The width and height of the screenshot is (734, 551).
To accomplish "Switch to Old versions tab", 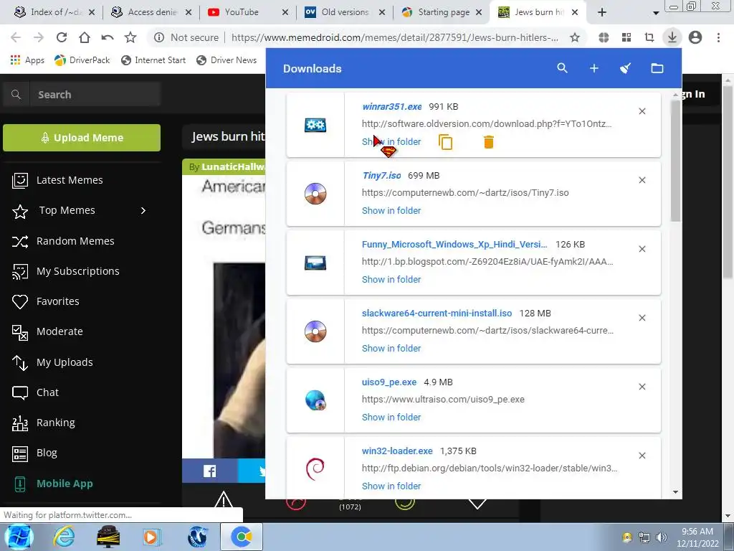I will [345, 12].
